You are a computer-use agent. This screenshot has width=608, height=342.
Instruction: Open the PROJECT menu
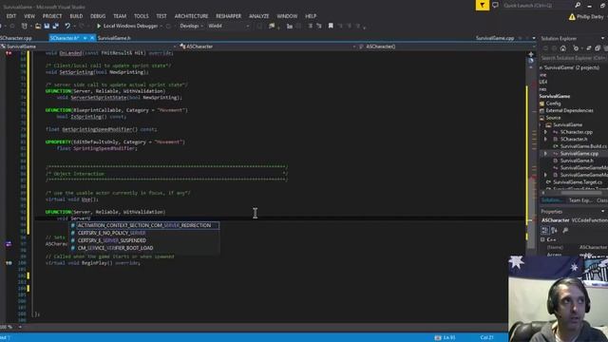(x=52, y=16)
